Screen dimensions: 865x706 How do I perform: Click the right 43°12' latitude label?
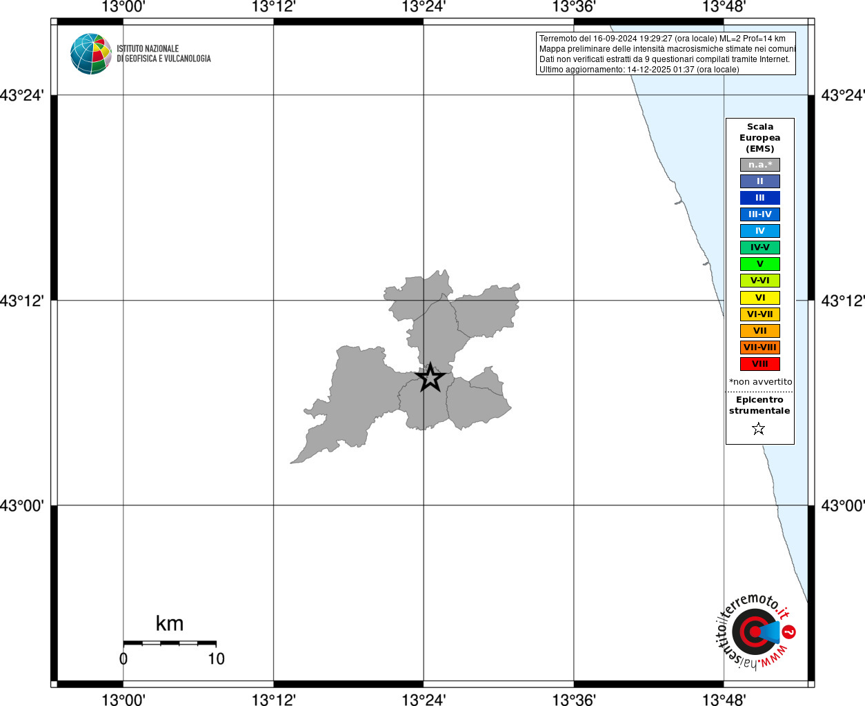click(x=843, y=301)
